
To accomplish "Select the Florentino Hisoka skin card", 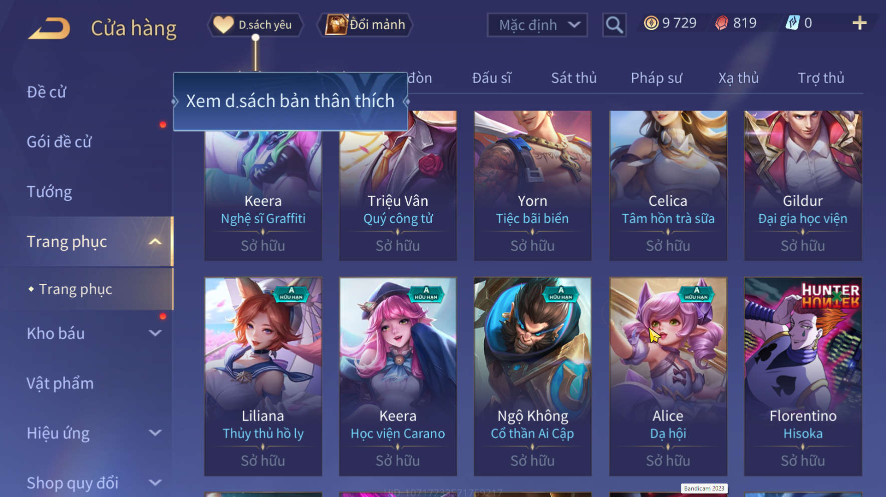I will [x=803, y=376].
